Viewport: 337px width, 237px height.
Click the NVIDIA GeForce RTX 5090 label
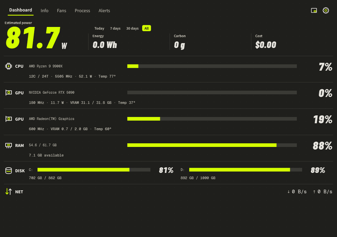[52, 92]
